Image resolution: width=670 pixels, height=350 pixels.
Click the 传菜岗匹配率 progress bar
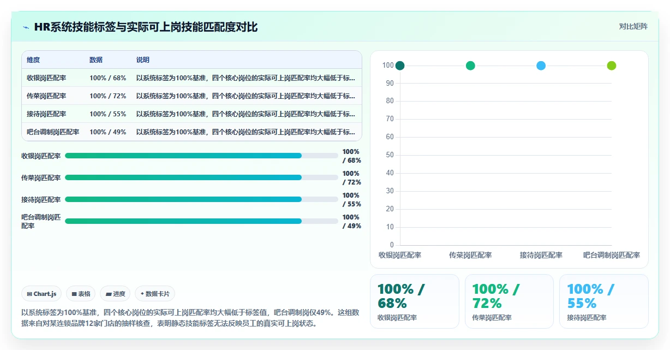(x=201, y=177)
